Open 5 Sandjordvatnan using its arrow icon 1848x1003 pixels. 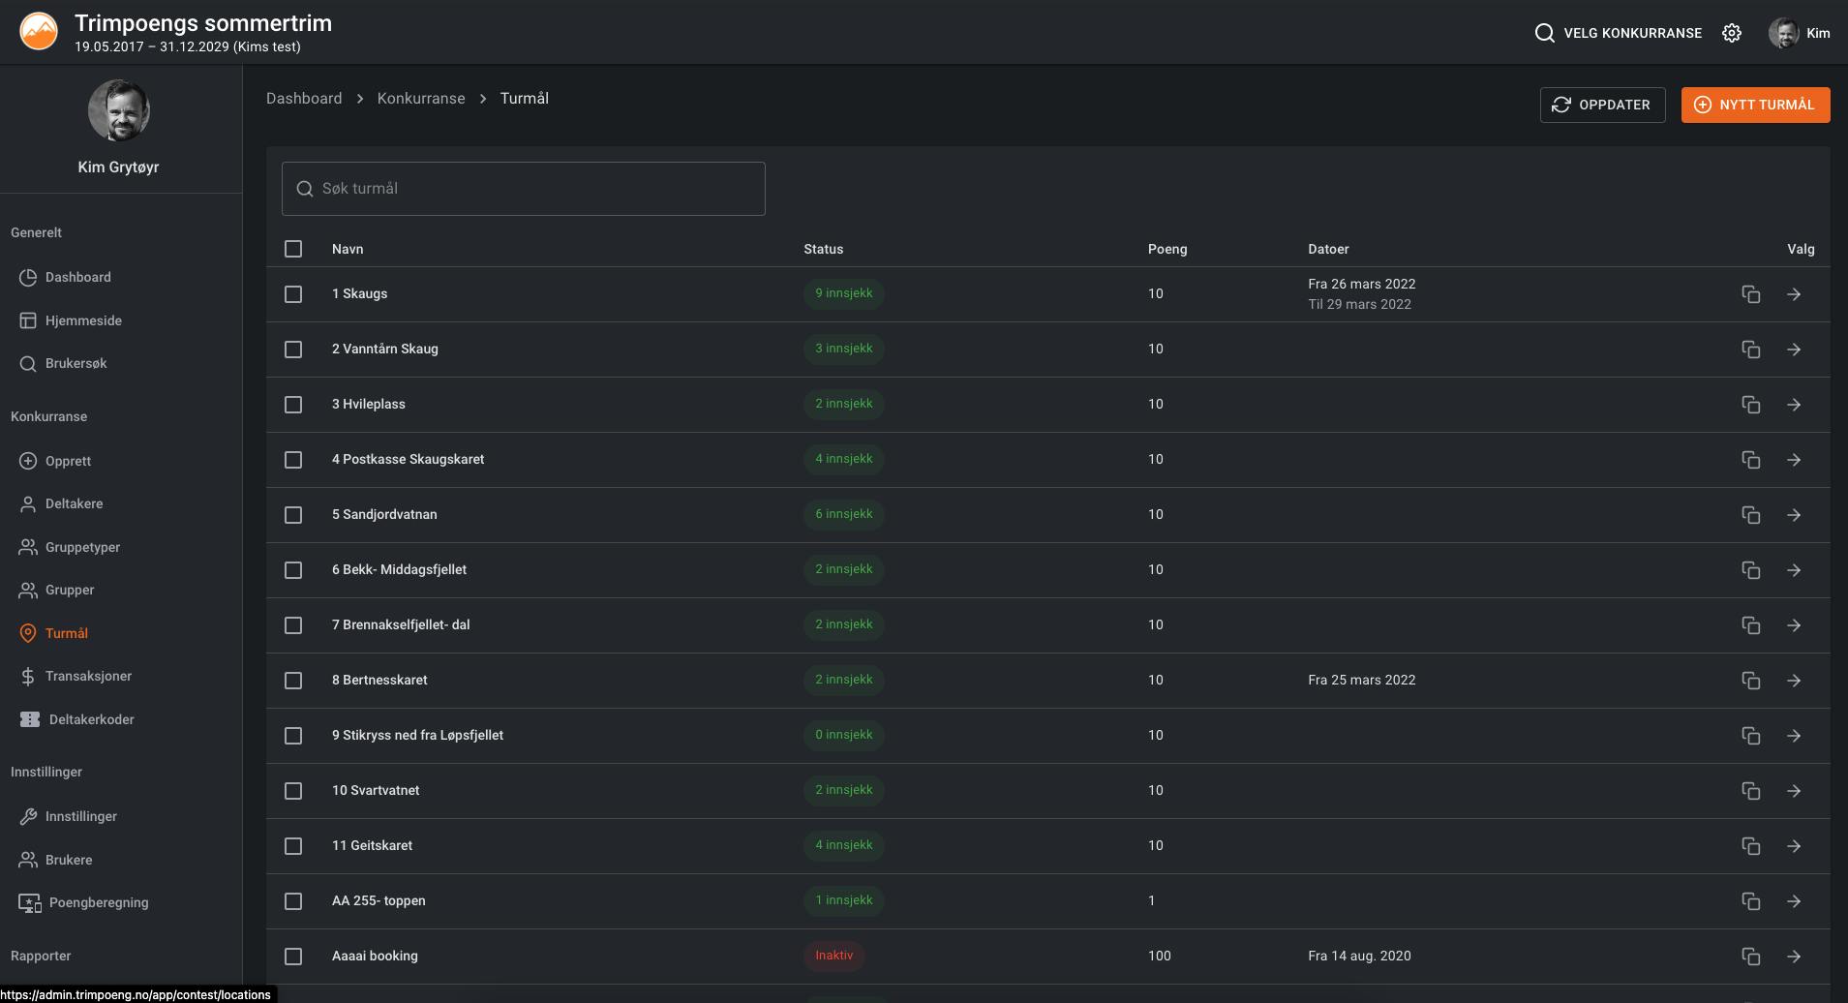tap(1794, 515)
